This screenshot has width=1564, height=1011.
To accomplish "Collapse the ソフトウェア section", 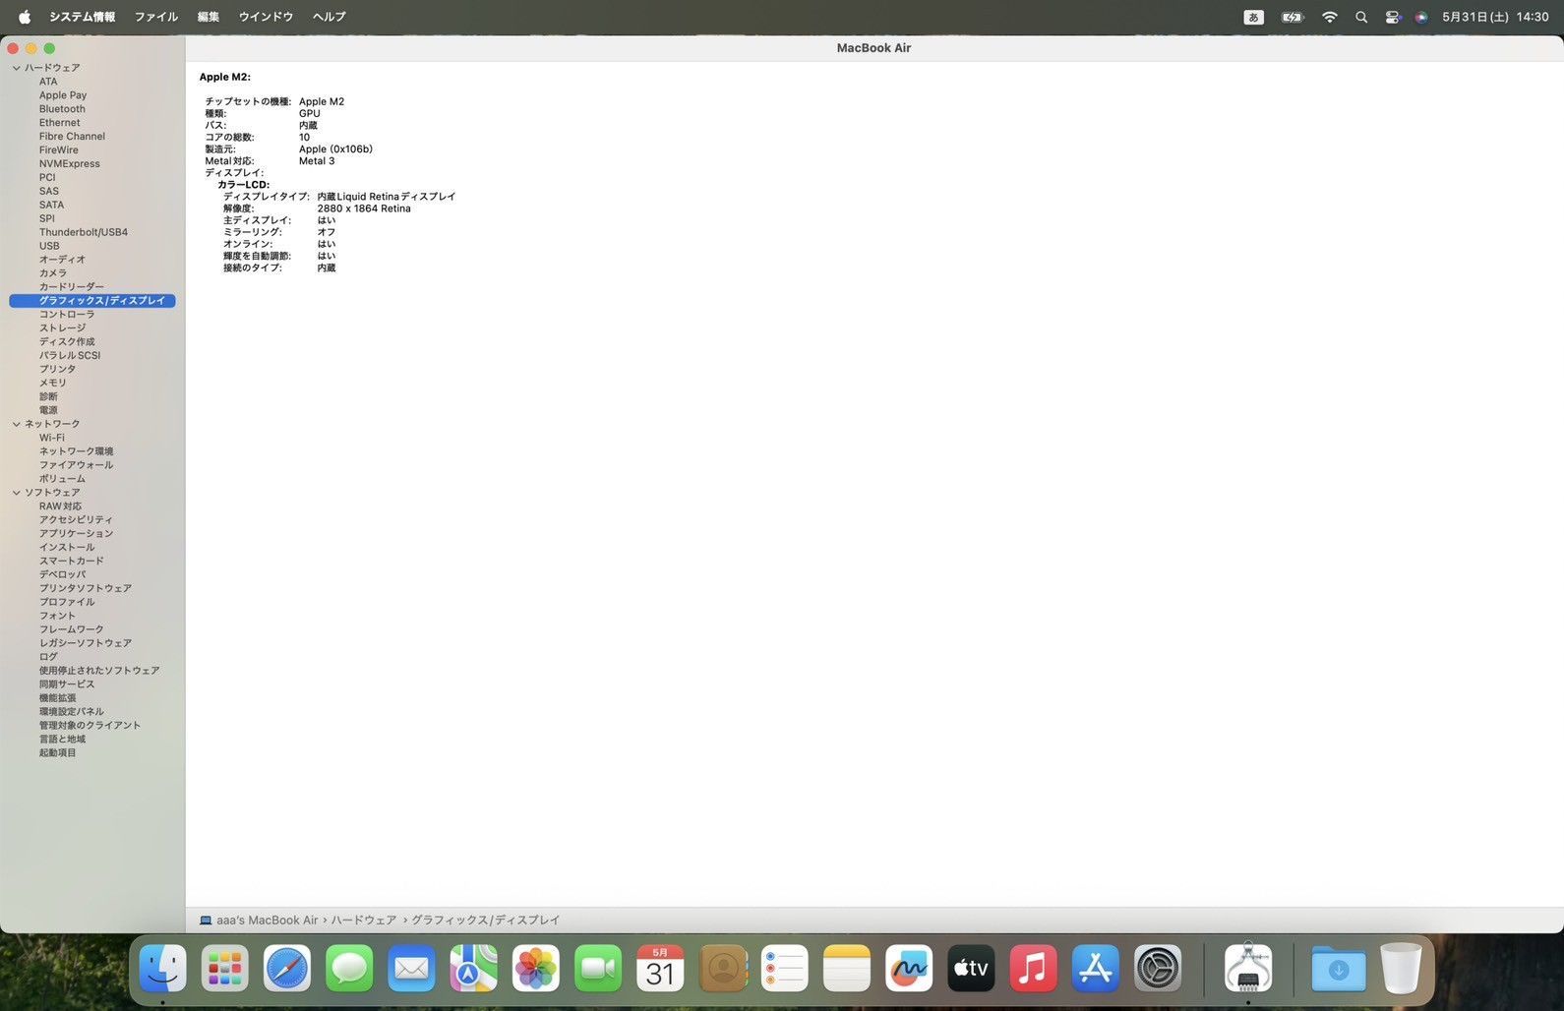I will click(17, 493).
